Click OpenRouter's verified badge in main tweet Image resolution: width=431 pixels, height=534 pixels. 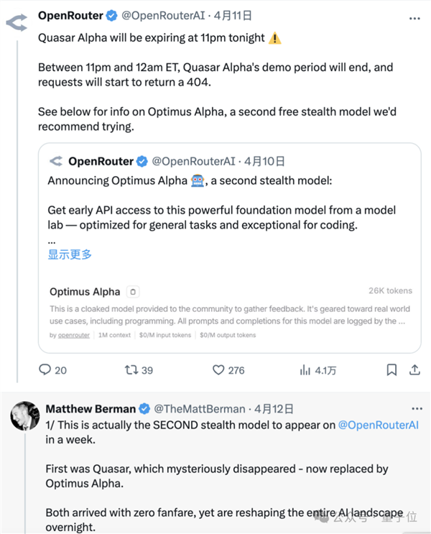[x=112, y=15]
